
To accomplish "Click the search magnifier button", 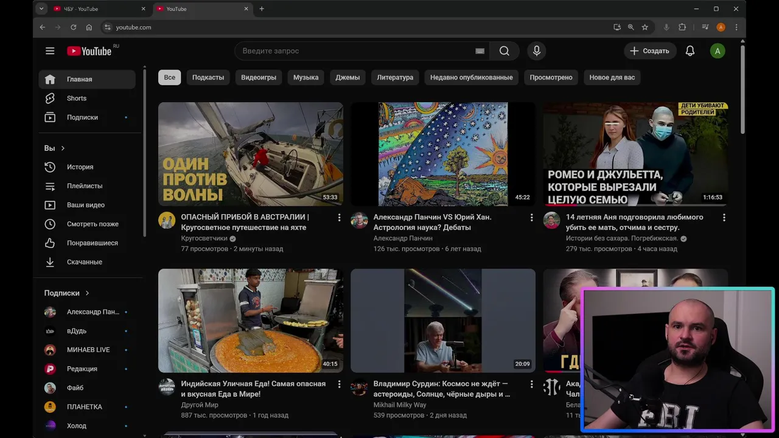I will tap(505, 51).
